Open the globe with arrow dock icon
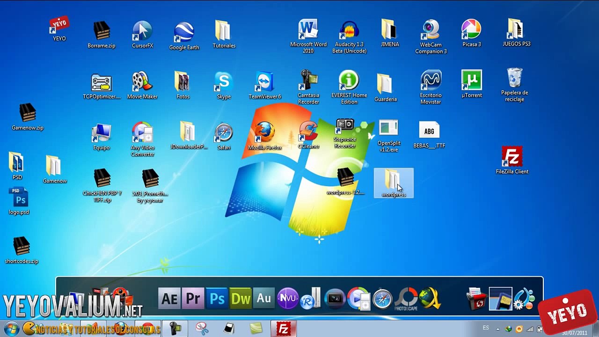The height and width of the screenshot is (337, 599). (x=430, y=299)
